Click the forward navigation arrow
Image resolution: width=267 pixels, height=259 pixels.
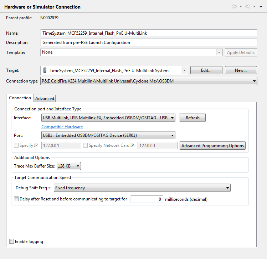(x=248, y=6)
